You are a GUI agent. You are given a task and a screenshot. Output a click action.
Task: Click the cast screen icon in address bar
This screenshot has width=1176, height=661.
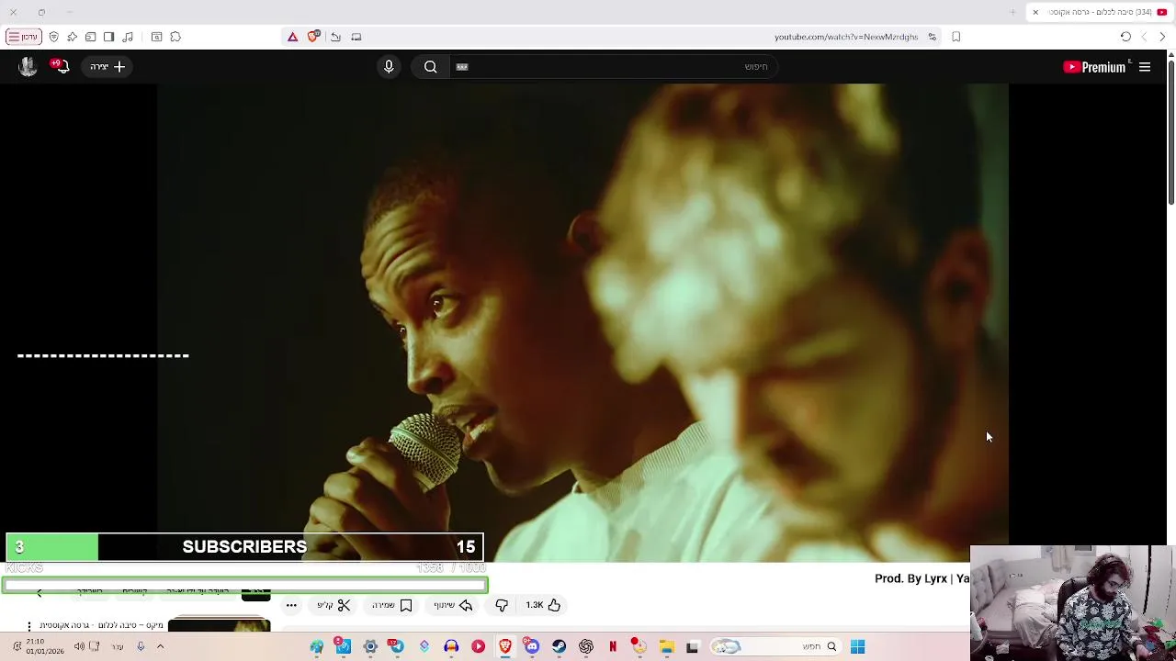(356, 37)
